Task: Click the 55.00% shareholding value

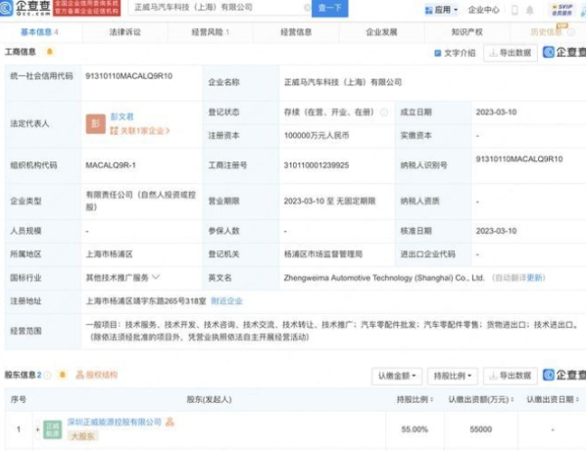Action: pos(415,429)
